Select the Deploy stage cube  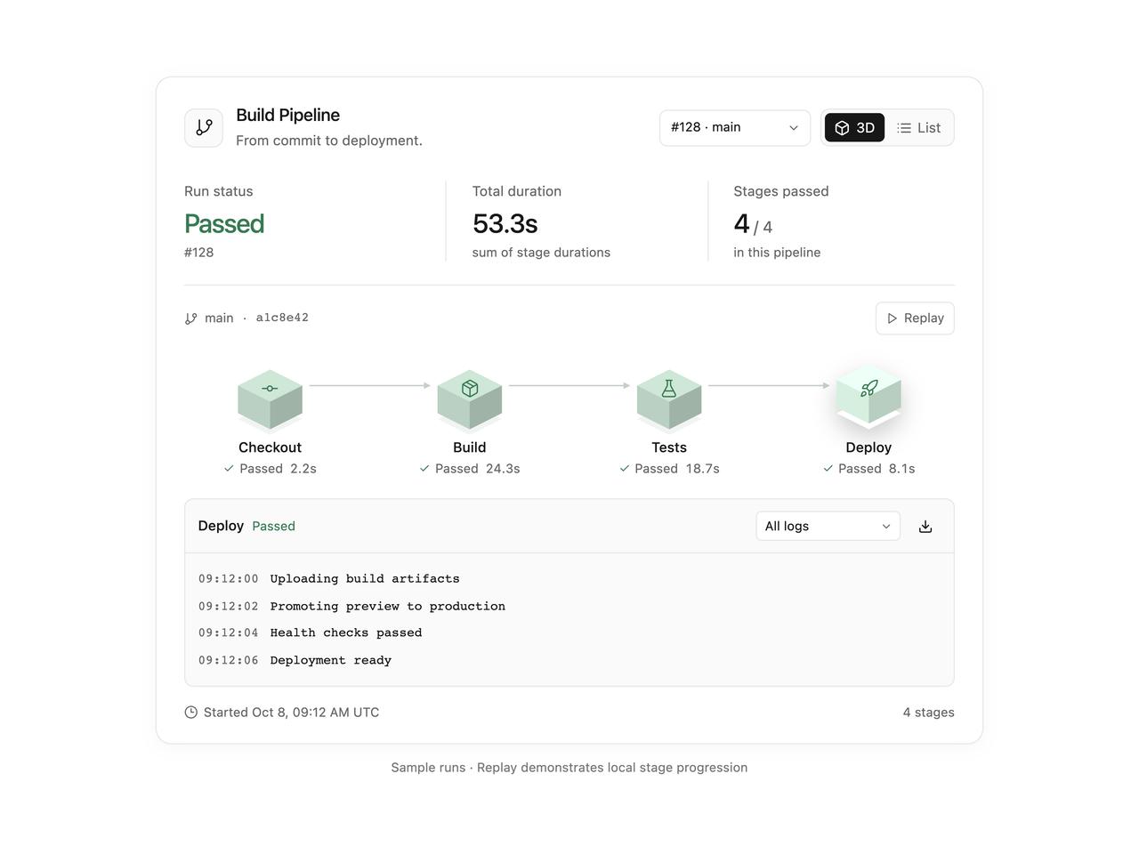point(868,396)
